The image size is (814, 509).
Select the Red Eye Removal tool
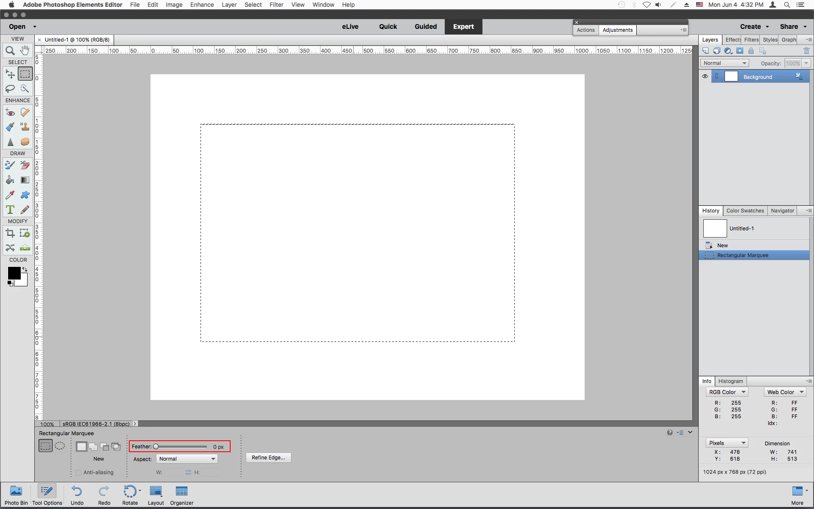[x=10, y=112]
